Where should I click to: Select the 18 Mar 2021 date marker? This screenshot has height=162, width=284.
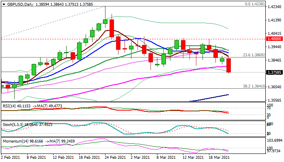[219, 157]
